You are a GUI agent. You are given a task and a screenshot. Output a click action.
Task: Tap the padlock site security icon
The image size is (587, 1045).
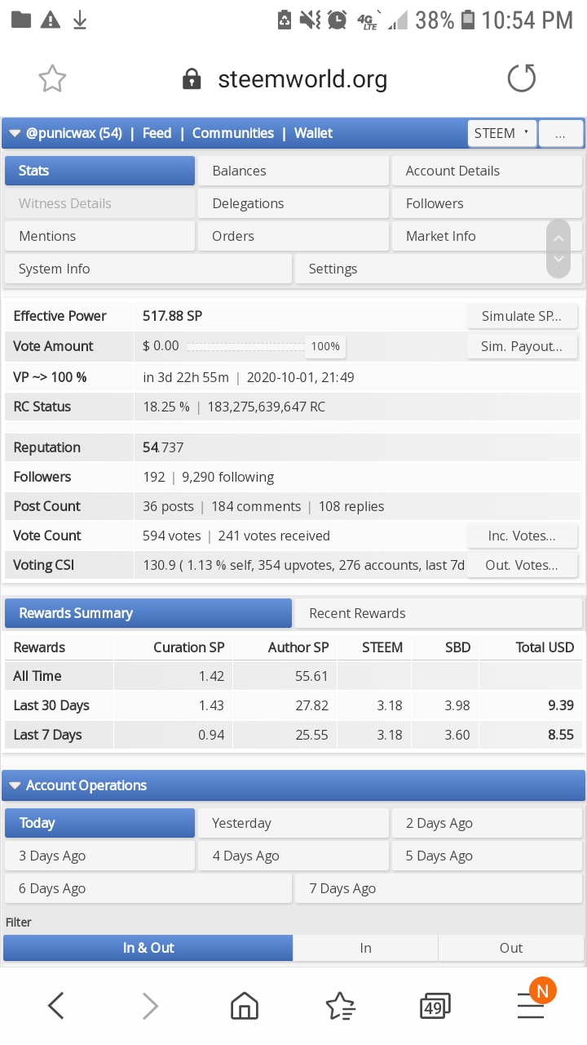(x=192, y=79)
